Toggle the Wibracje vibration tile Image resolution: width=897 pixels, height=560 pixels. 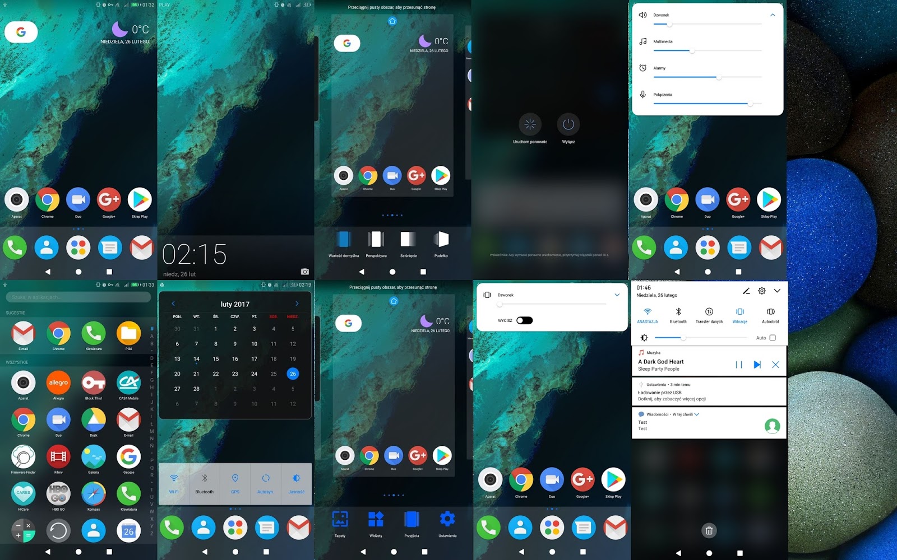(x=740, y=315)
